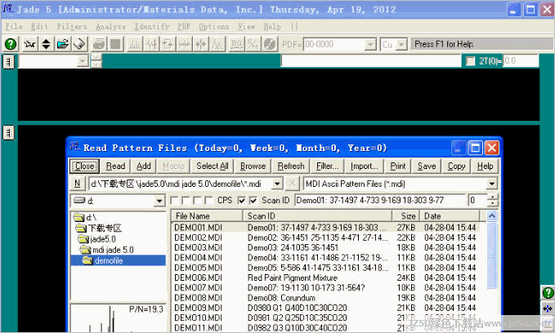The height and width of the screenshot is (333, 555).
Task: Click the blue cross arrows icon at right edge
Action: (548, 309)
